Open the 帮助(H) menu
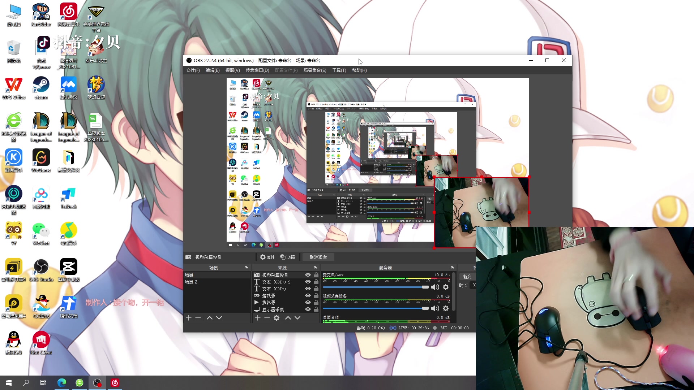 [359, 70]
